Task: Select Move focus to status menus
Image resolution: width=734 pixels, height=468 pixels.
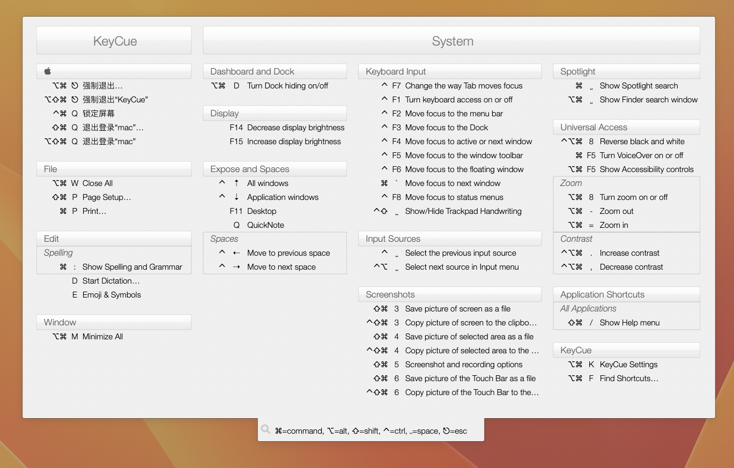Action: pos(450,197)
